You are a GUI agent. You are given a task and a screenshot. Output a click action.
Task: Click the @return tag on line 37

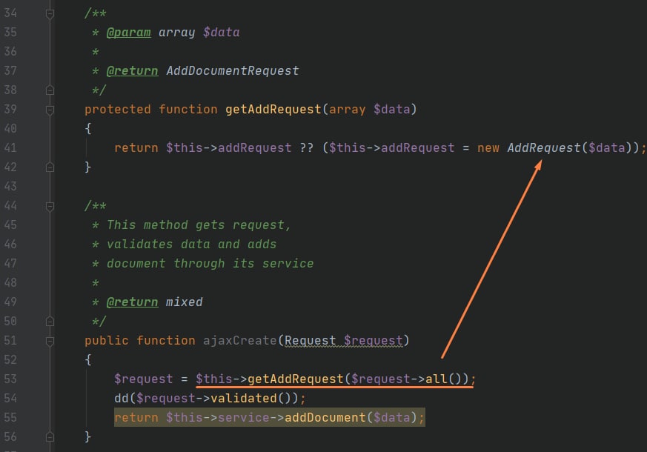tap(132, 71)
